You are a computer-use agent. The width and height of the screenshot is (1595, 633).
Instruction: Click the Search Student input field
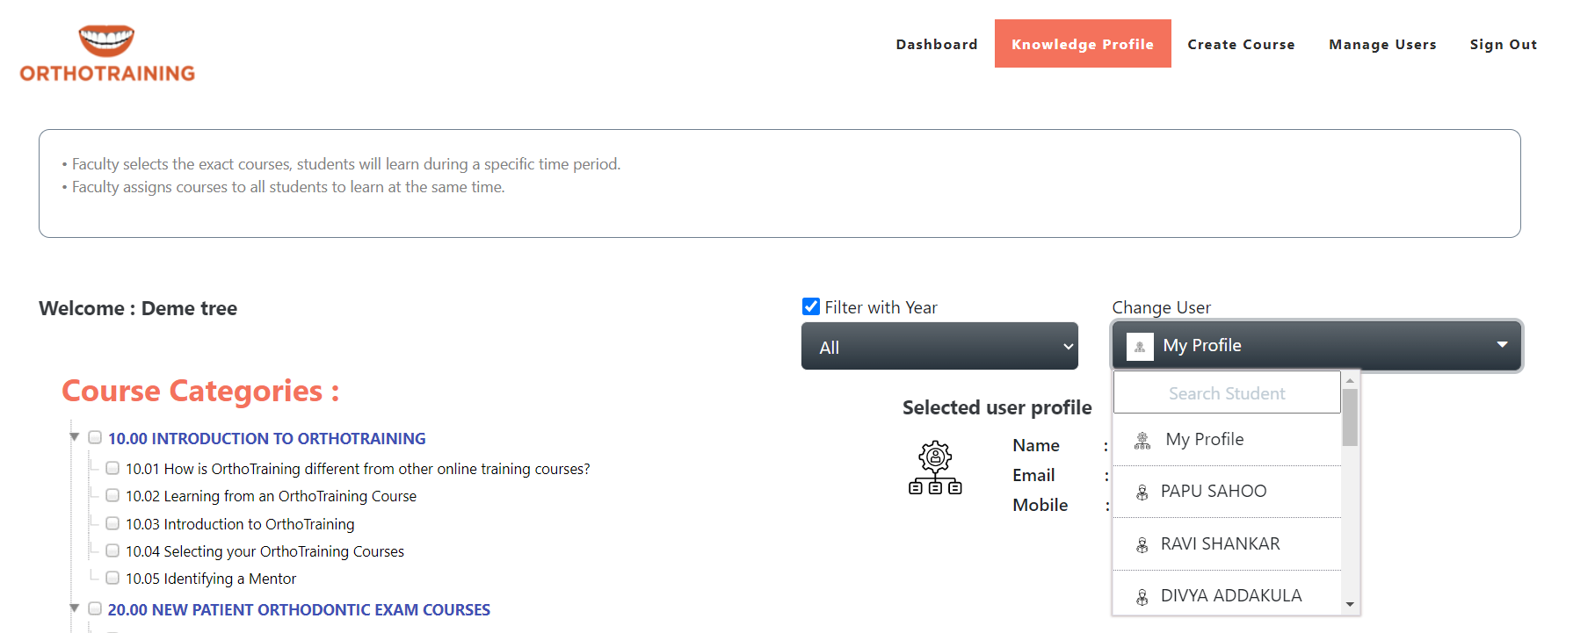coord(1227,393)
